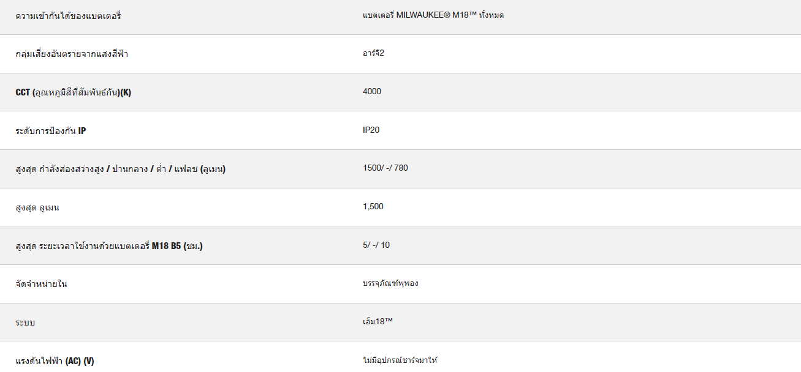Click the IP protection level label

(x=51, y=130)
